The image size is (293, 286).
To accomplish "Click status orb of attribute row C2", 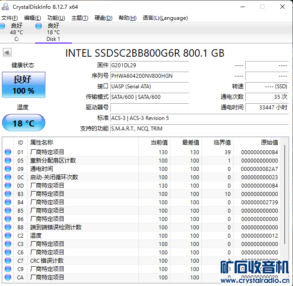I will pos(8,235).
